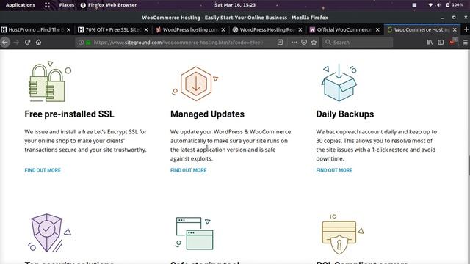Open the Wi-Fi network indicator
The width and height of the screenshot is (470, 264).
click(x=430, y=5)
